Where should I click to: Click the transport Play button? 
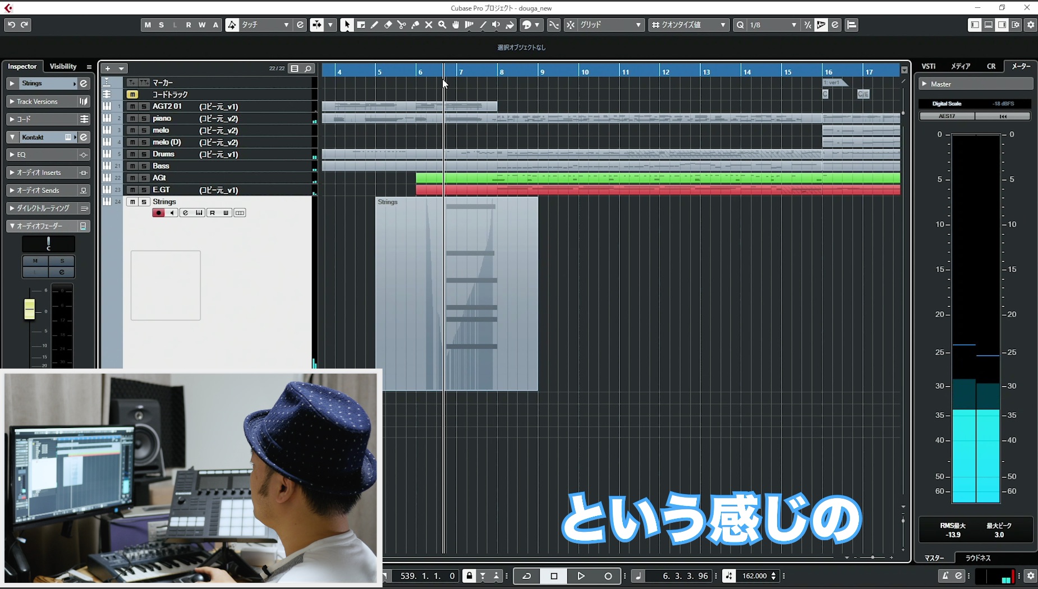click(x=581, y=576)
